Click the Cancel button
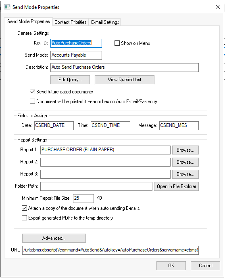Viewport: 225px width, 279px height. (x=205, y=266)
